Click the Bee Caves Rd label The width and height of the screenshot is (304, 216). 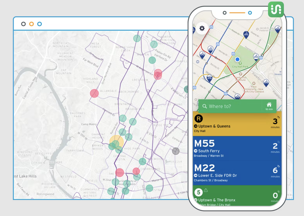(x=23, y=189)
